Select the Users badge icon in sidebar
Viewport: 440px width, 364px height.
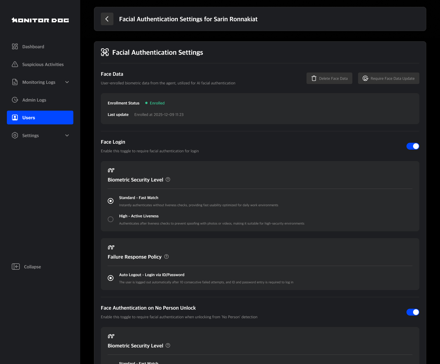(15, 118)
